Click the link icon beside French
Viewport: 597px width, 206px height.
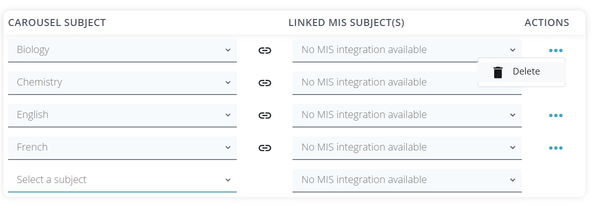tap(265, 148)
